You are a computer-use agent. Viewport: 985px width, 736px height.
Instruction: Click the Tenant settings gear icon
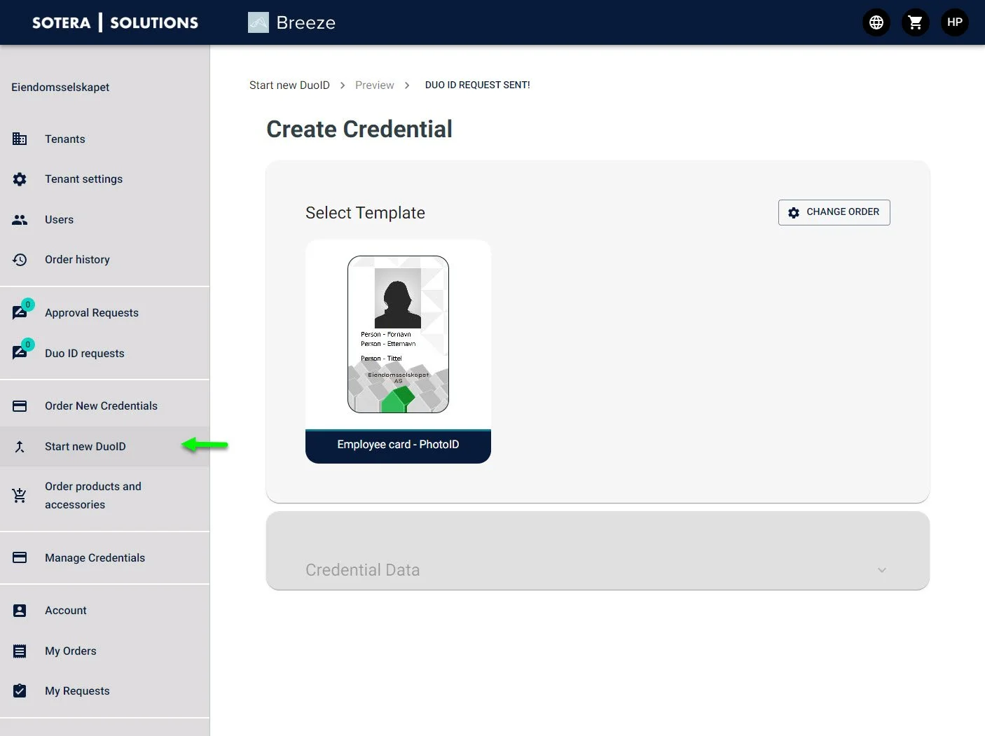(20, 179)
